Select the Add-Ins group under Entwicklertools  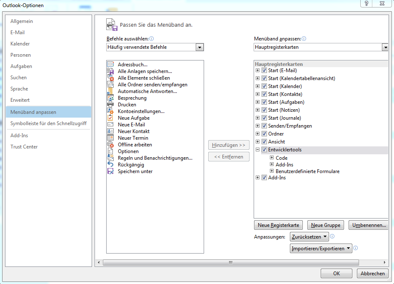284,164
